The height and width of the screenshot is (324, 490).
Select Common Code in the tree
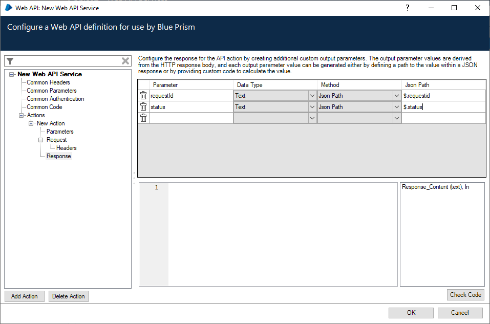pos(45,107)
